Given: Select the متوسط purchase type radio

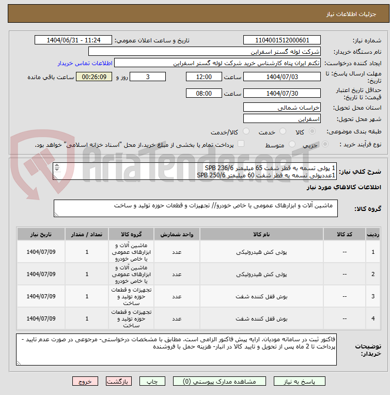Looking at the screenshot, I should coord(292,144).
